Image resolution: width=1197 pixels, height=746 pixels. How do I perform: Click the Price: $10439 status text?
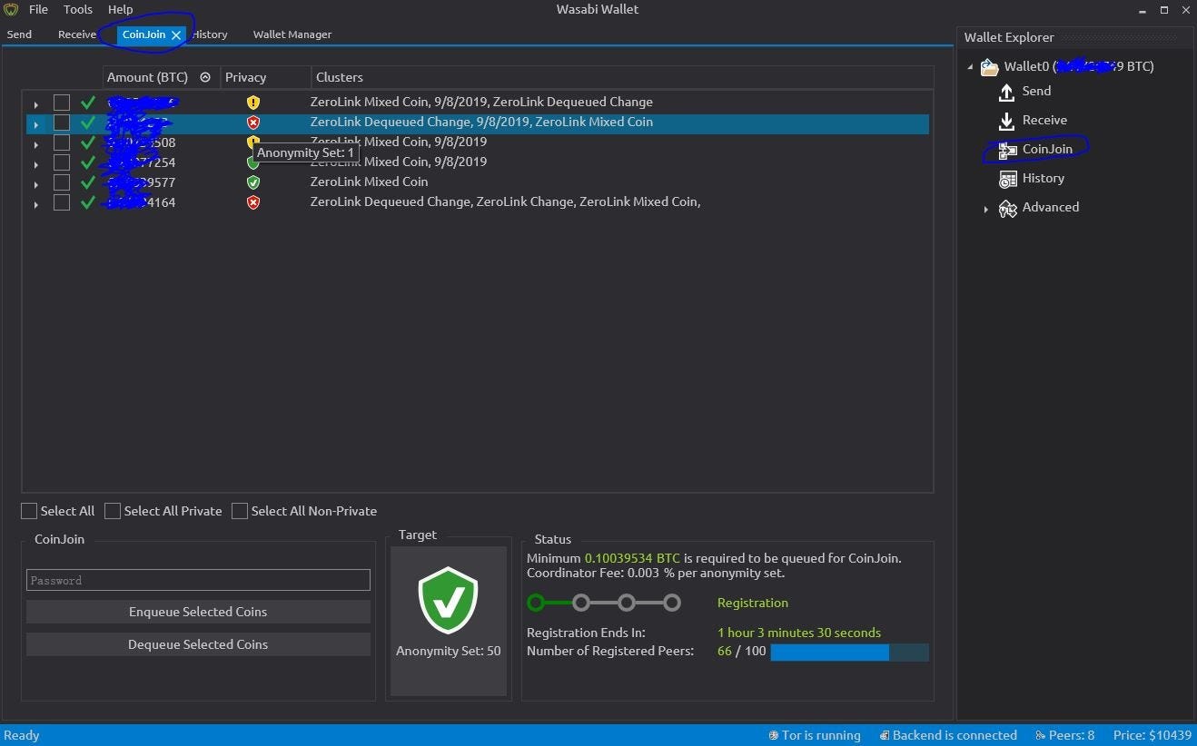click(1152, 735)
